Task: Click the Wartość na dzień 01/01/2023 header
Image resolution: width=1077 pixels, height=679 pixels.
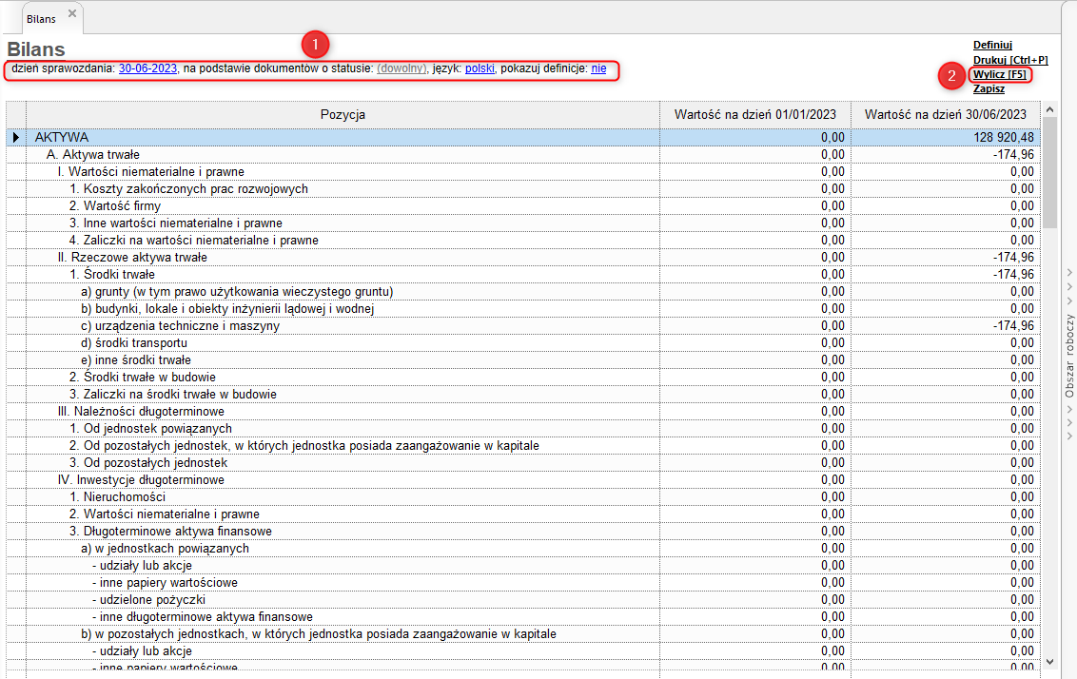Action: tap(755, 115)
